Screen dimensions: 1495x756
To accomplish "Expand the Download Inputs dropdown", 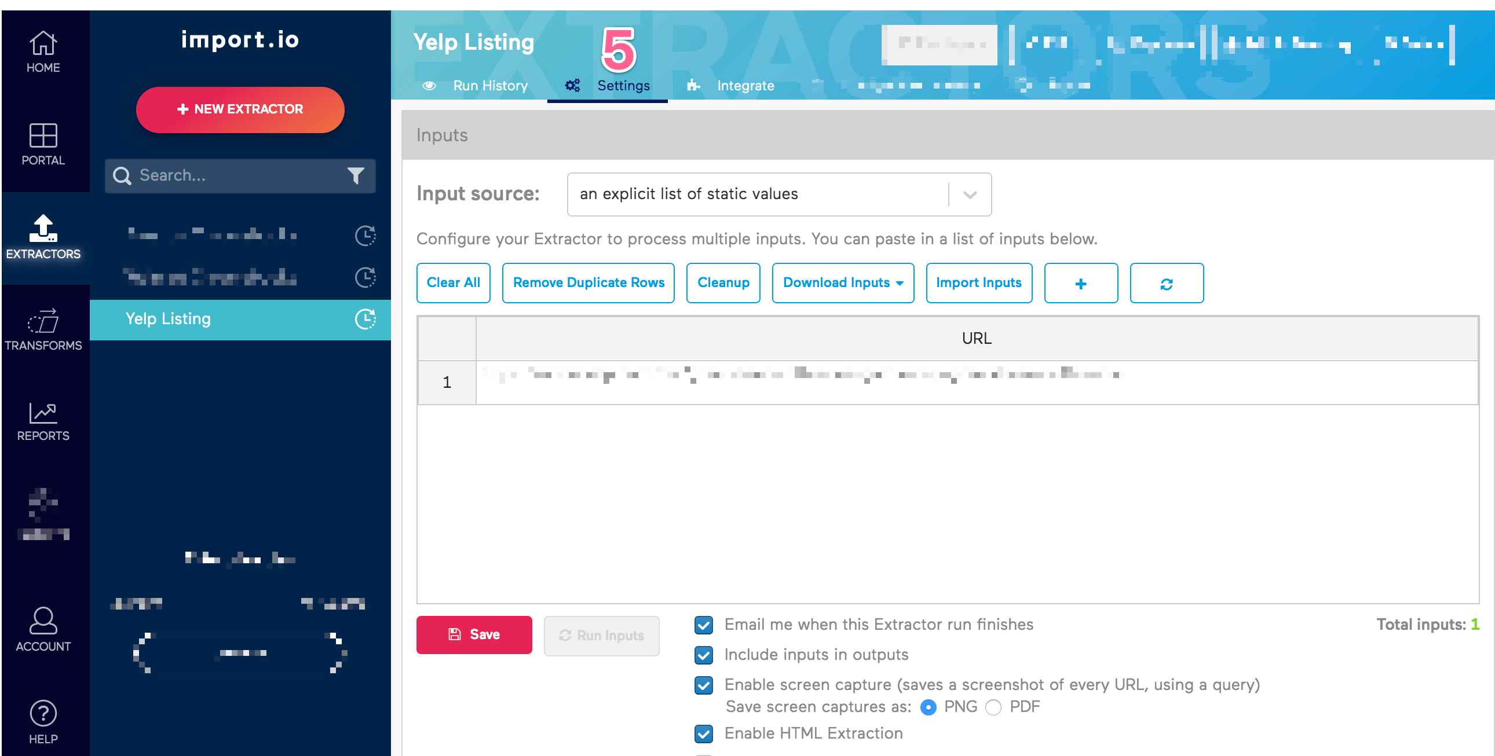I will (x=842, y=283).
